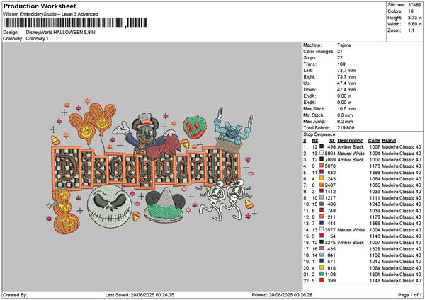The image size is (425, 300).
Task: Select the Height value 3.73 in
Action: coord(414,18)
